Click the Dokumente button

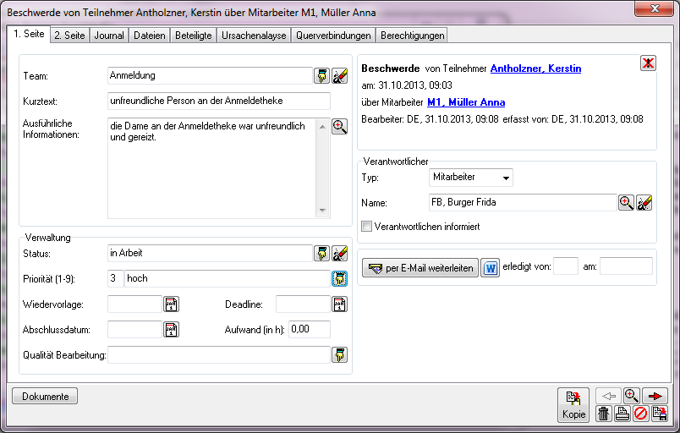point(45,396)
